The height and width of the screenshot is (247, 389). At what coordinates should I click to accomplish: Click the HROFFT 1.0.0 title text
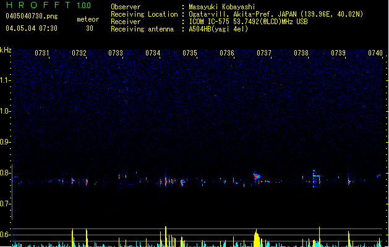(x=48, y=5)
